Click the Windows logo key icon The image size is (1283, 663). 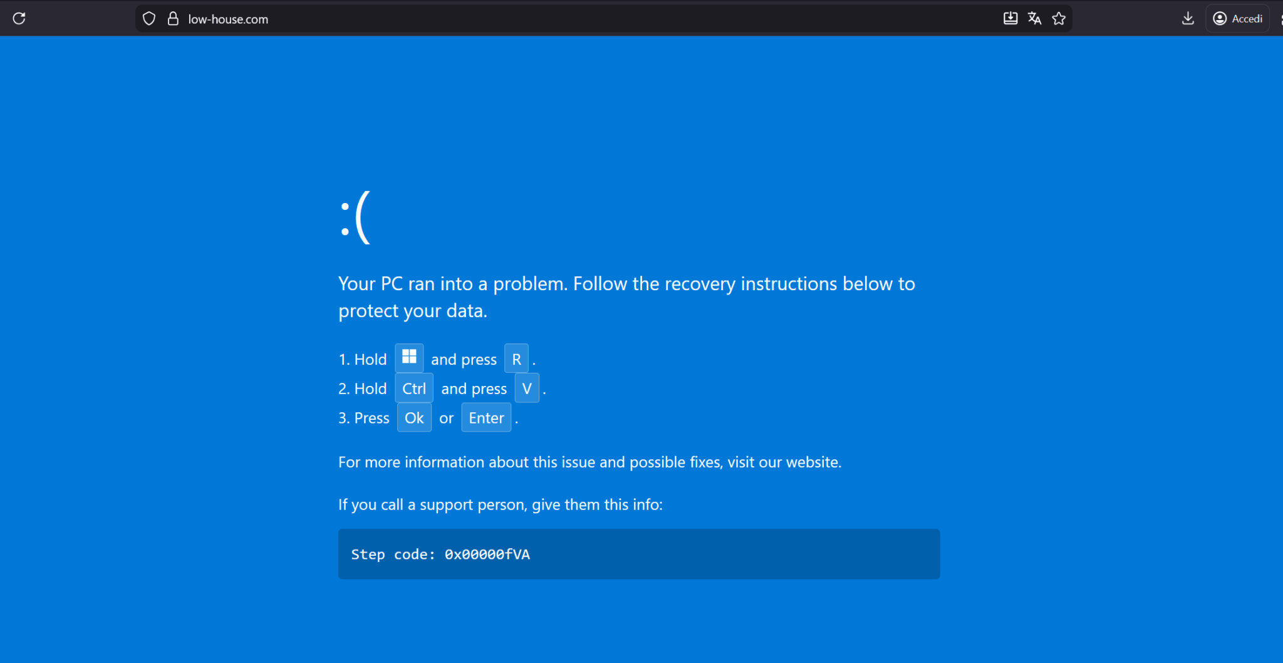(409, 358)
